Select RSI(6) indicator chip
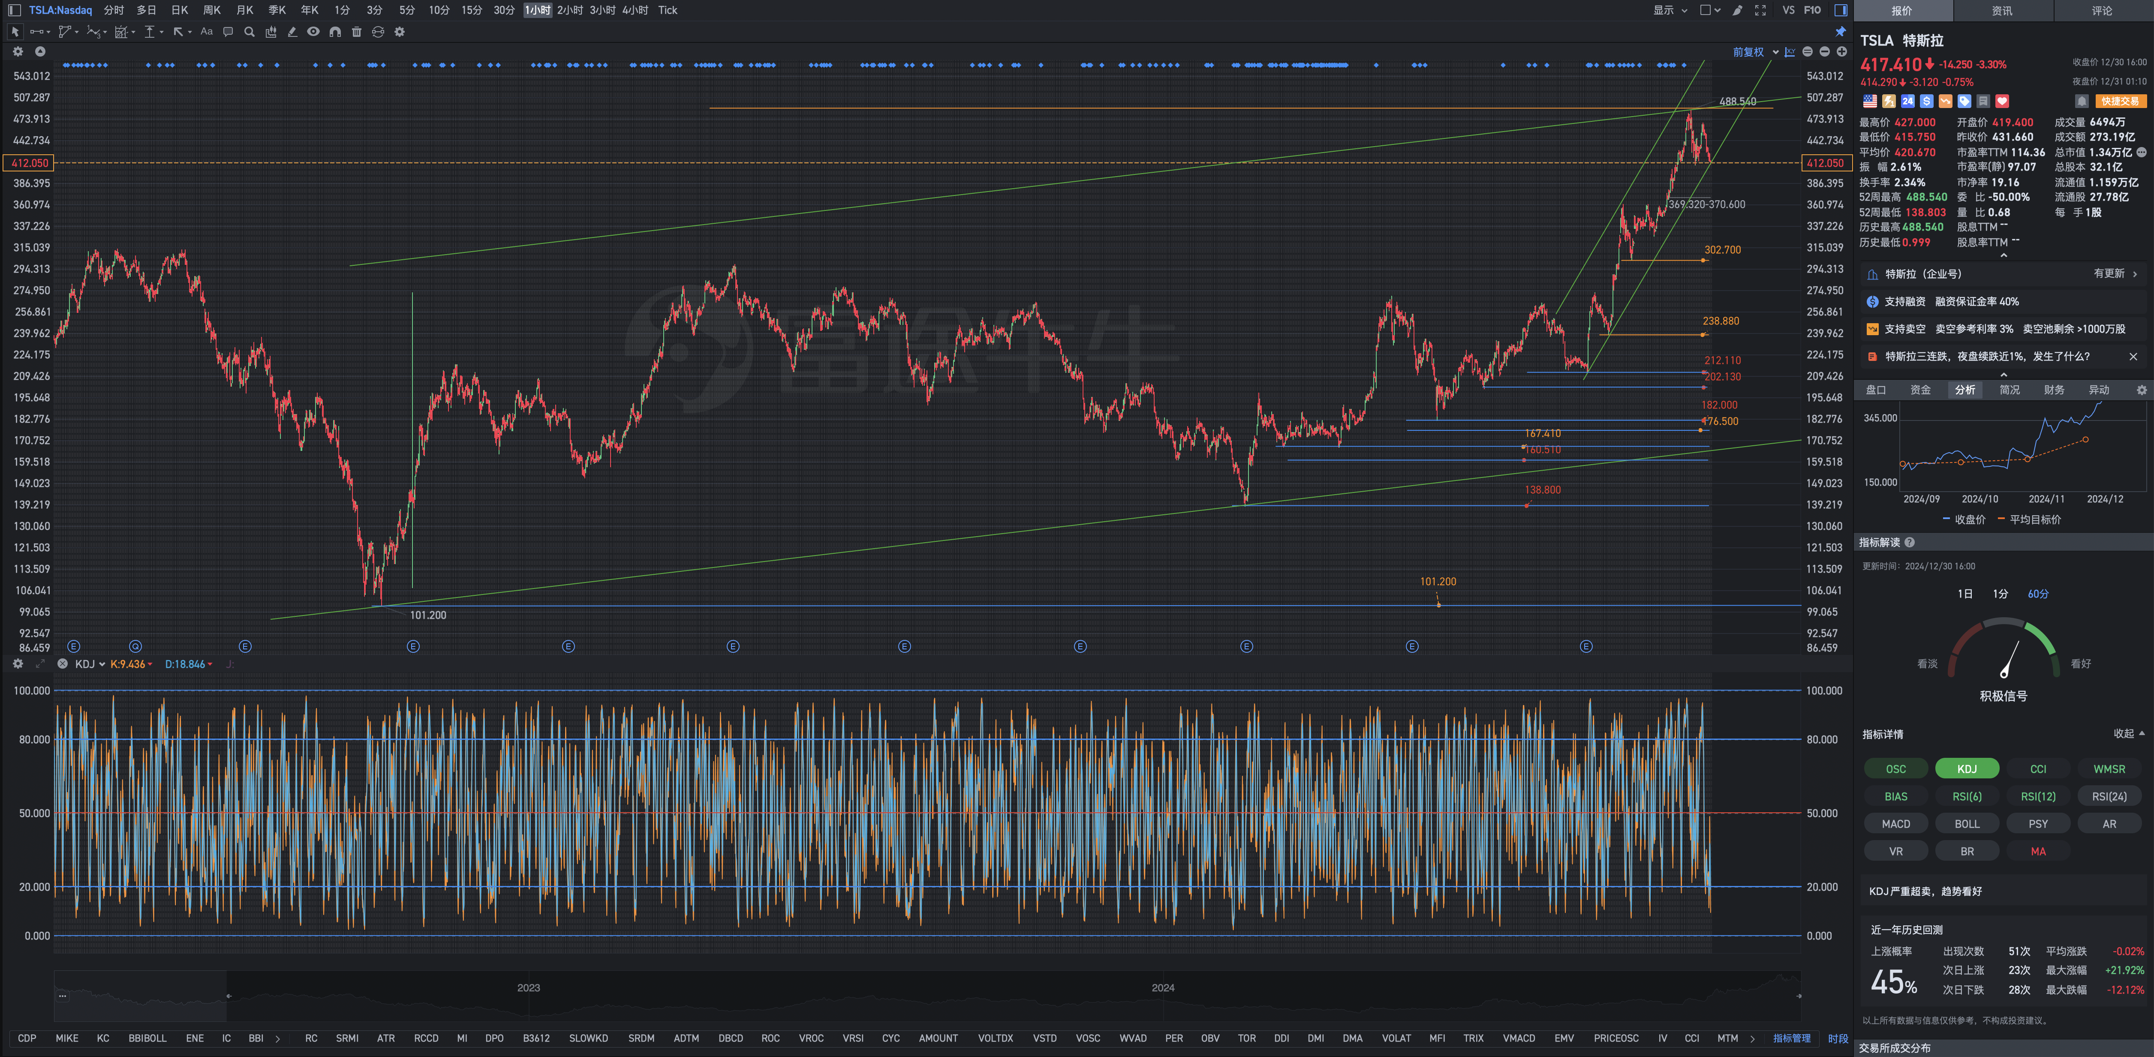Screen dimensions: 2154x1057 pos(1967,796)
